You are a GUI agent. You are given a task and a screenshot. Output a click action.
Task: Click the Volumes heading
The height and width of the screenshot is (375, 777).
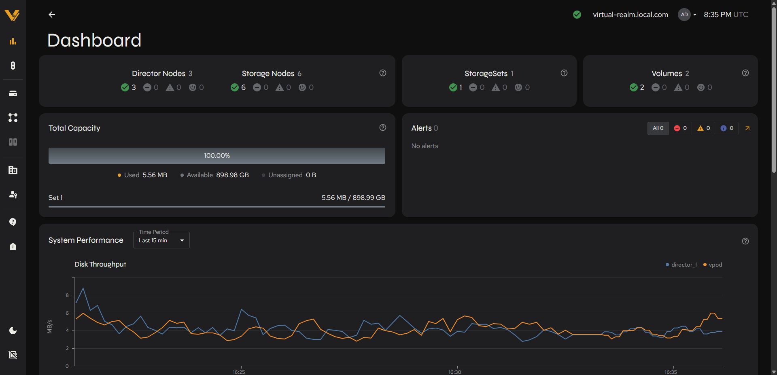point(667,74)
